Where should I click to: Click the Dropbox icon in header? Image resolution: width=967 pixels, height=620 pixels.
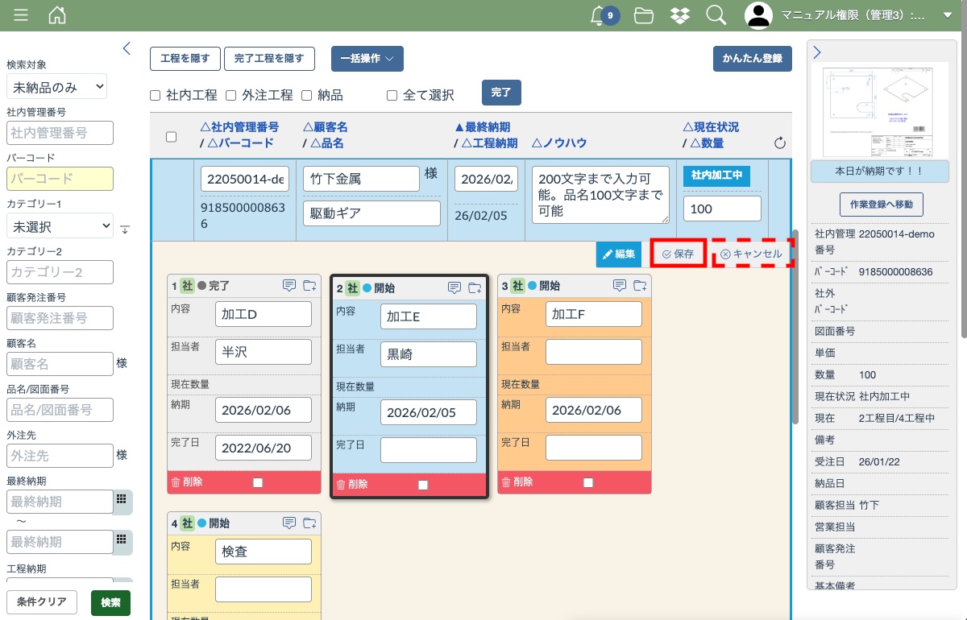click(x=679, y=15)
